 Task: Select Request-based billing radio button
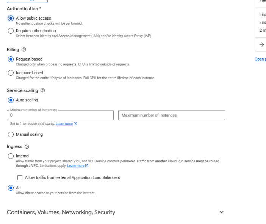pos(11,59)
